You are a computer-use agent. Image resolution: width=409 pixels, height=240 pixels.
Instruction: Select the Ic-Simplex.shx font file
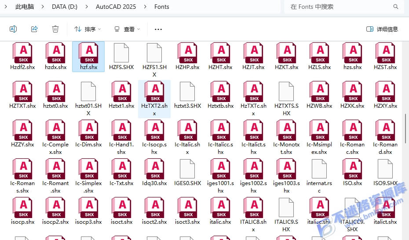pos(88,176)
